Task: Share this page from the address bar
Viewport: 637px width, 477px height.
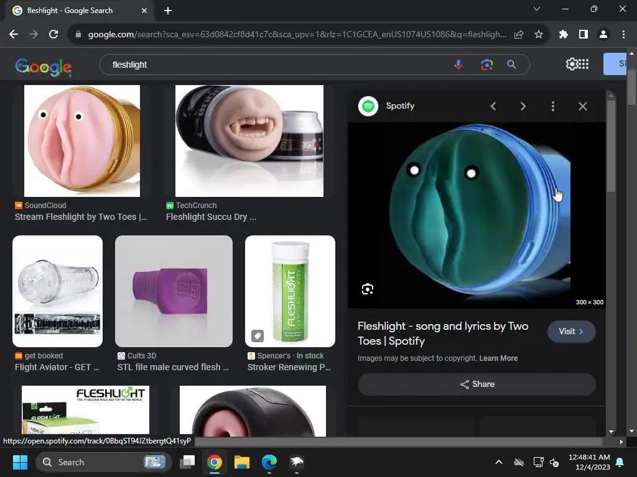Action: (519, 35)
